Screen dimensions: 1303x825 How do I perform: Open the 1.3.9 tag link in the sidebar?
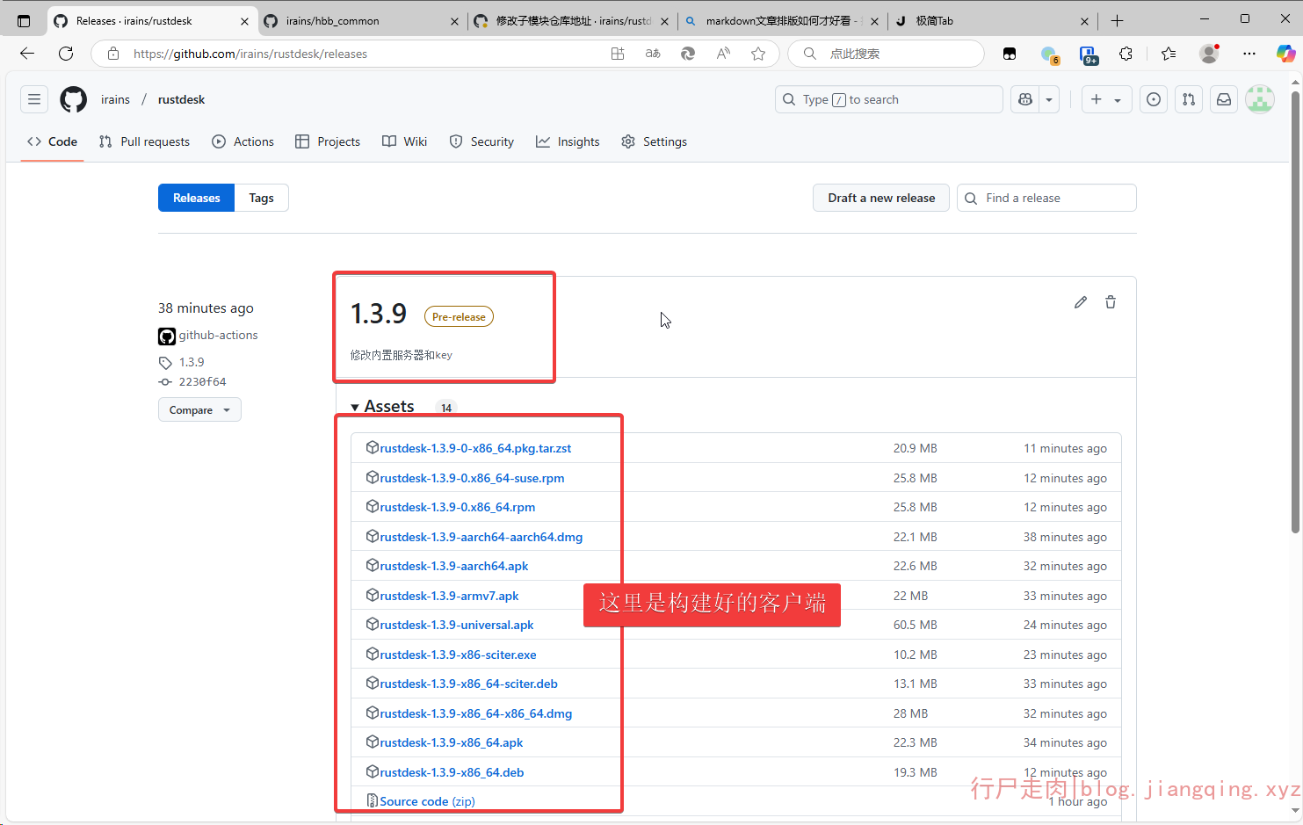(x=192, y=362)
